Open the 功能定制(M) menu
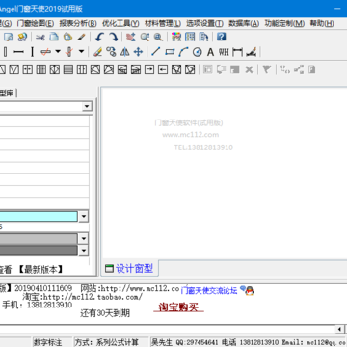This screenshot has height=347, width=347. [x=284, y=23]
